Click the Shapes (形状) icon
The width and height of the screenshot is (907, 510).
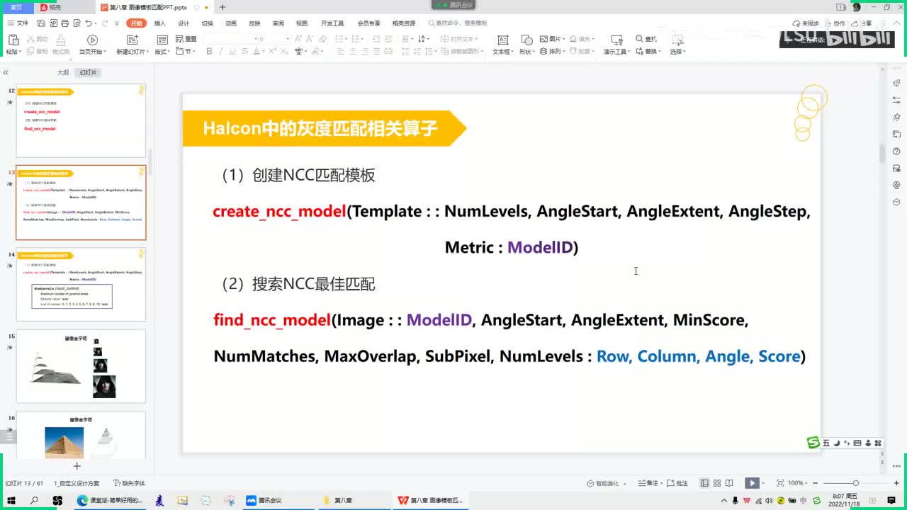pyautogui.click(x=526, y=40)
